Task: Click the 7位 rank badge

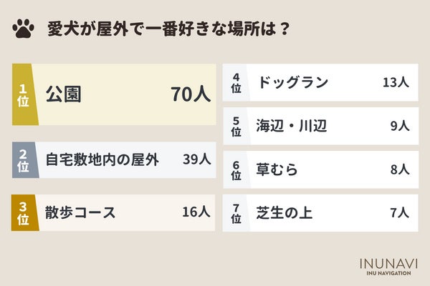Action: (x=236, y=212)
